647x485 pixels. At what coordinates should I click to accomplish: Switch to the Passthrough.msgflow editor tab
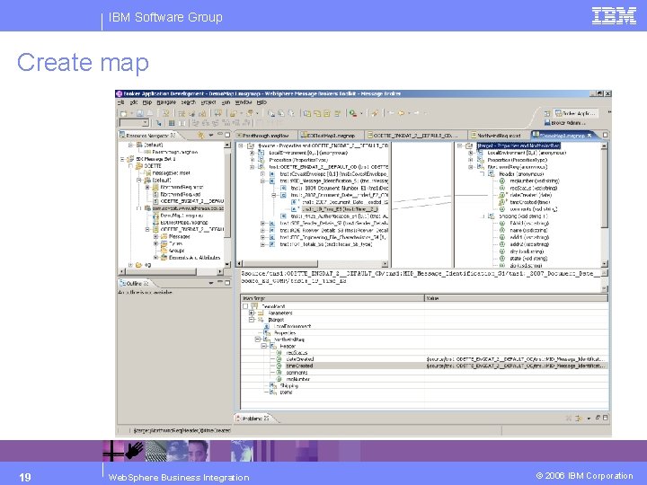266,136
